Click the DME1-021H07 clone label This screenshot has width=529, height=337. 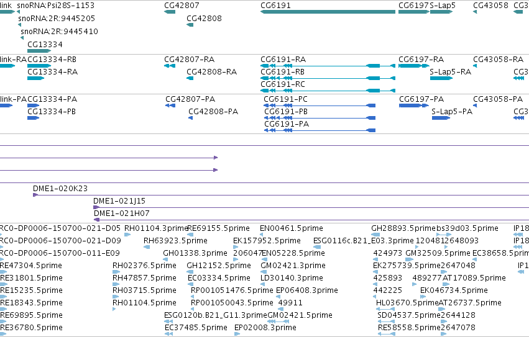coord(121,213)
